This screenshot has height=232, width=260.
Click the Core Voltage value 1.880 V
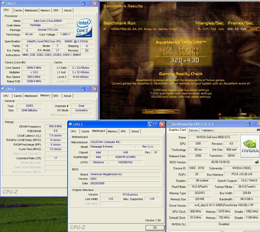[65, 34]
